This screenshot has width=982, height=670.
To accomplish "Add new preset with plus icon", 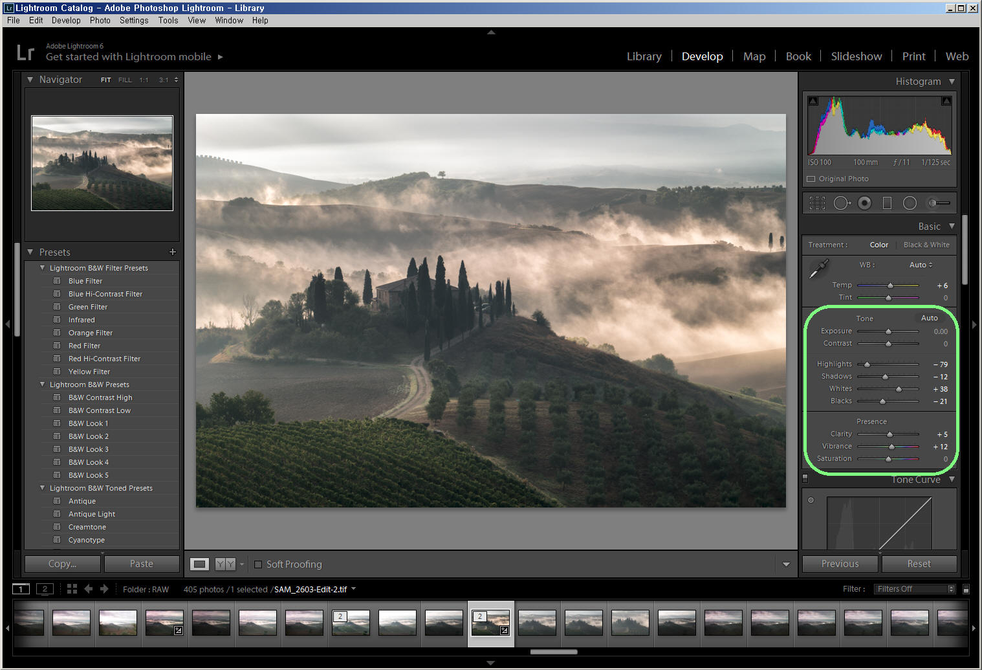I will [172, 252].
